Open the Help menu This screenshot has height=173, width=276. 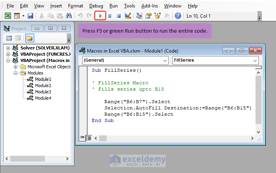click(x=193, y=6)
